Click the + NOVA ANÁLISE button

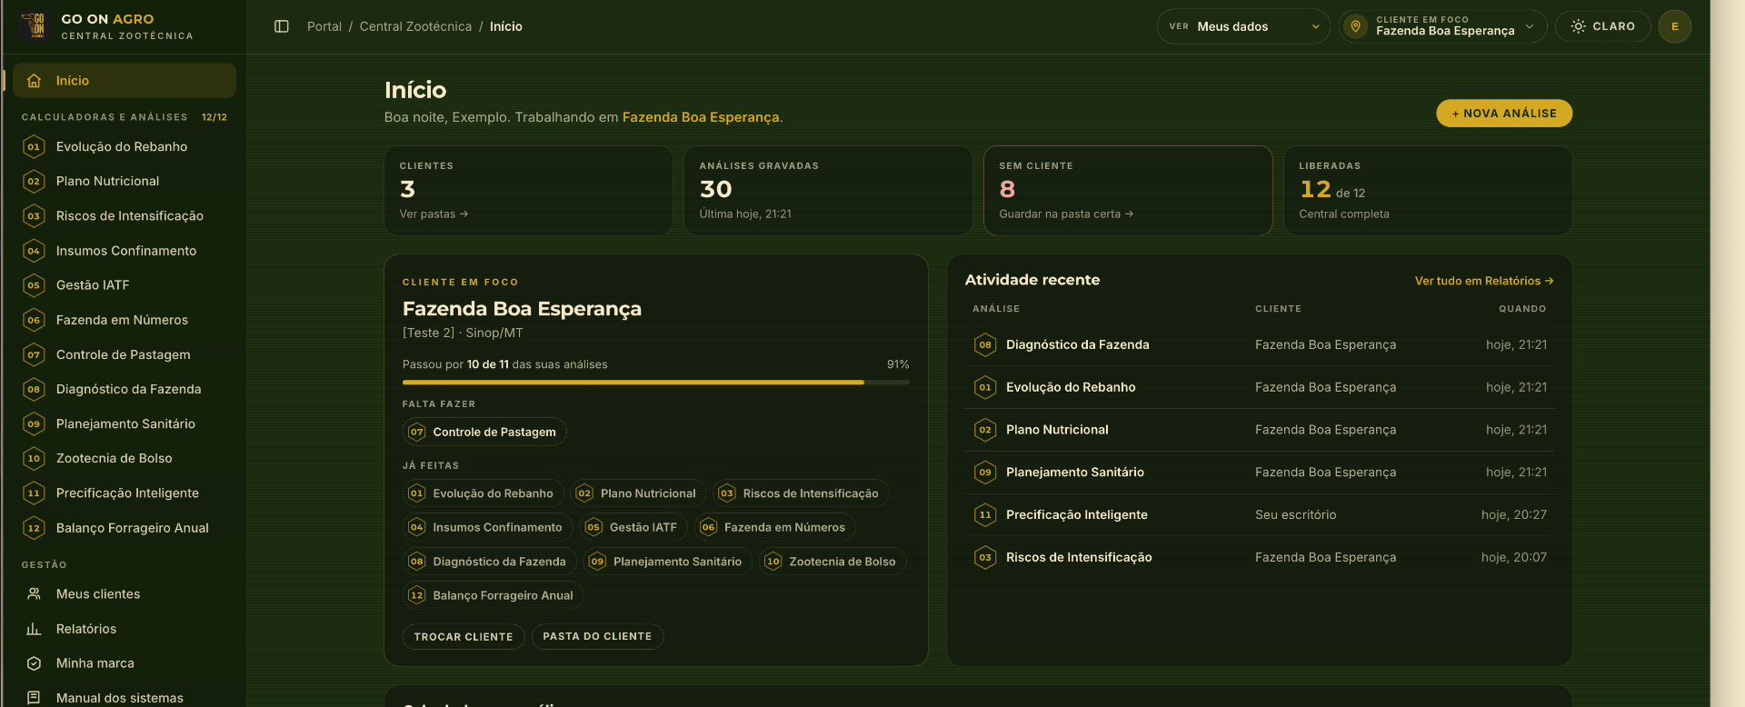[x=1504, y=114]
